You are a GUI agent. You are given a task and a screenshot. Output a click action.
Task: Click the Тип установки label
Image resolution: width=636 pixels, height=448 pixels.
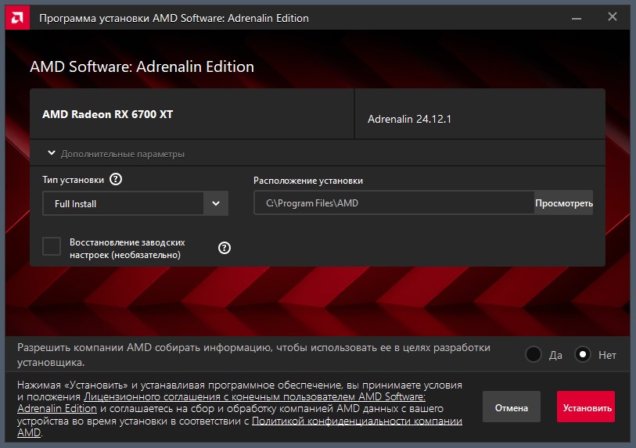click(x=73, y=180)
